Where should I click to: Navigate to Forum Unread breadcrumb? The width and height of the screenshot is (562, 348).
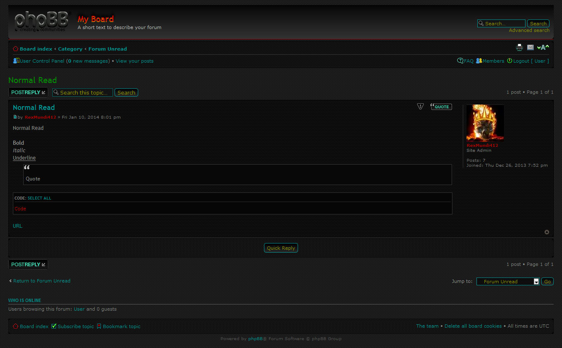[108, 49]
